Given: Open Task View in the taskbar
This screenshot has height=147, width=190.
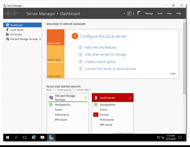Looking at the screenshot, I should click(25, 137).
